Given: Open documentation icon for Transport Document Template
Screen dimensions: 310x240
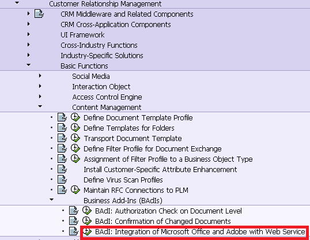Looking at the screenshot, I should coord(62,138).
